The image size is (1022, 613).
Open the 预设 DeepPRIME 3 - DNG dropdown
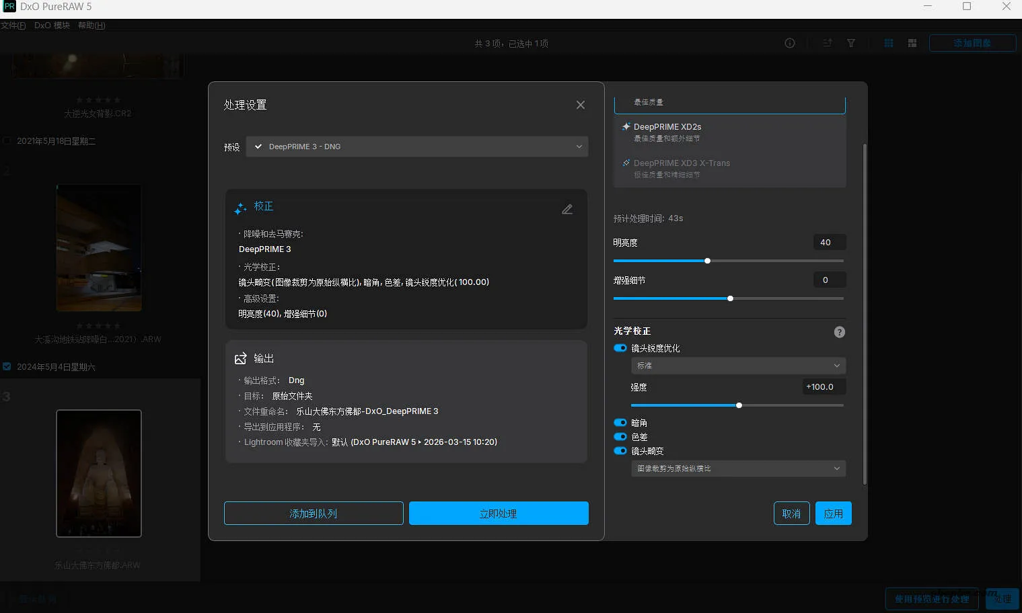click(x=417, y=147)
